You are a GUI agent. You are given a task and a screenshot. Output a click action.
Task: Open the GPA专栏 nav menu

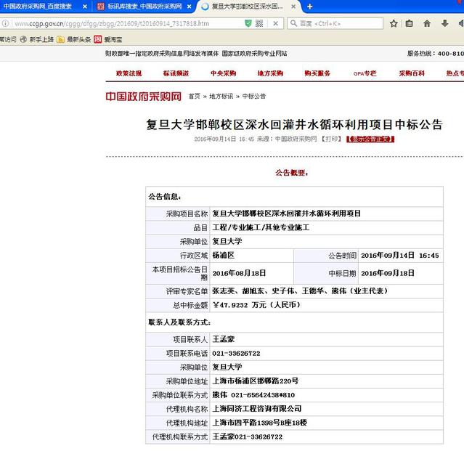tap(365, 73)
